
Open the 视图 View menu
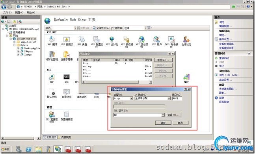[x=19, y=13]
